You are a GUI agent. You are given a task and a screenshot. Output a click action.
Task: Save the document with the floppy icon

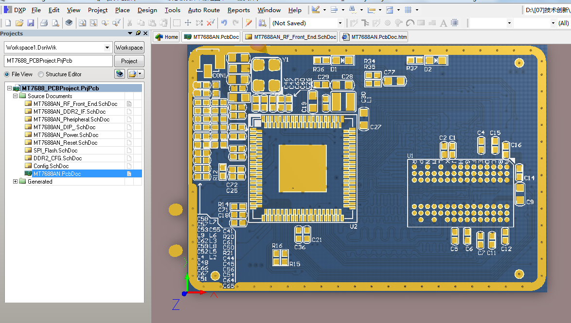click(x=31, y=23)
